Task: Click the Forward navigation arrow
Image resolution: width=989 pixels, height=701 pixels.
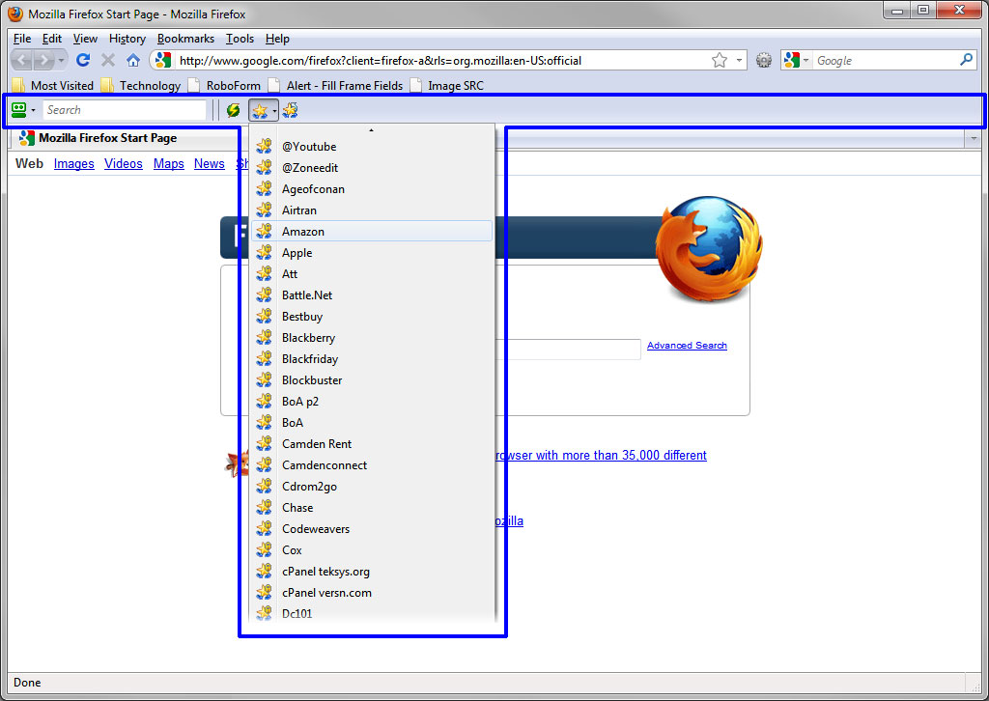Action: [43, 61]
